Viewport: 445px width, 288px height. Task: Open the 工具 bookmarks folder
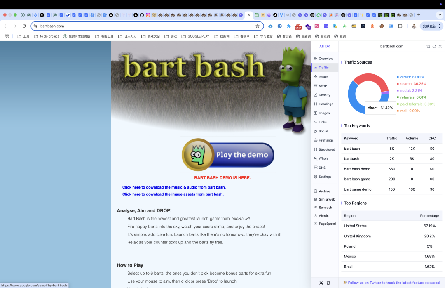23,36
